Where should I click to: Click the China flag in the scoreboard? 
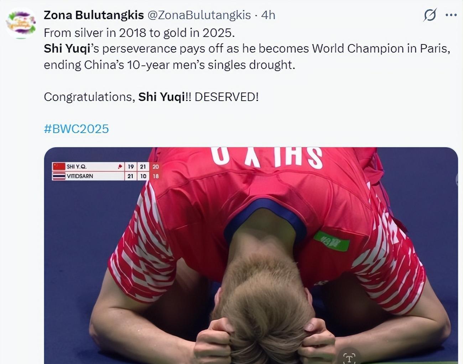pos(59,167)
